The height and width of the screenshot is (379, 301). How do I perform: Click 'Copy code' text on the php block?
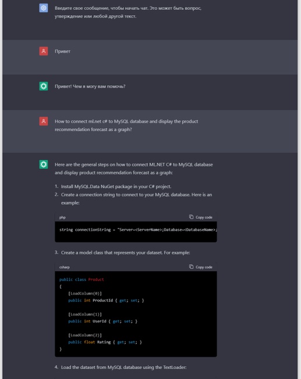point(204,217)
